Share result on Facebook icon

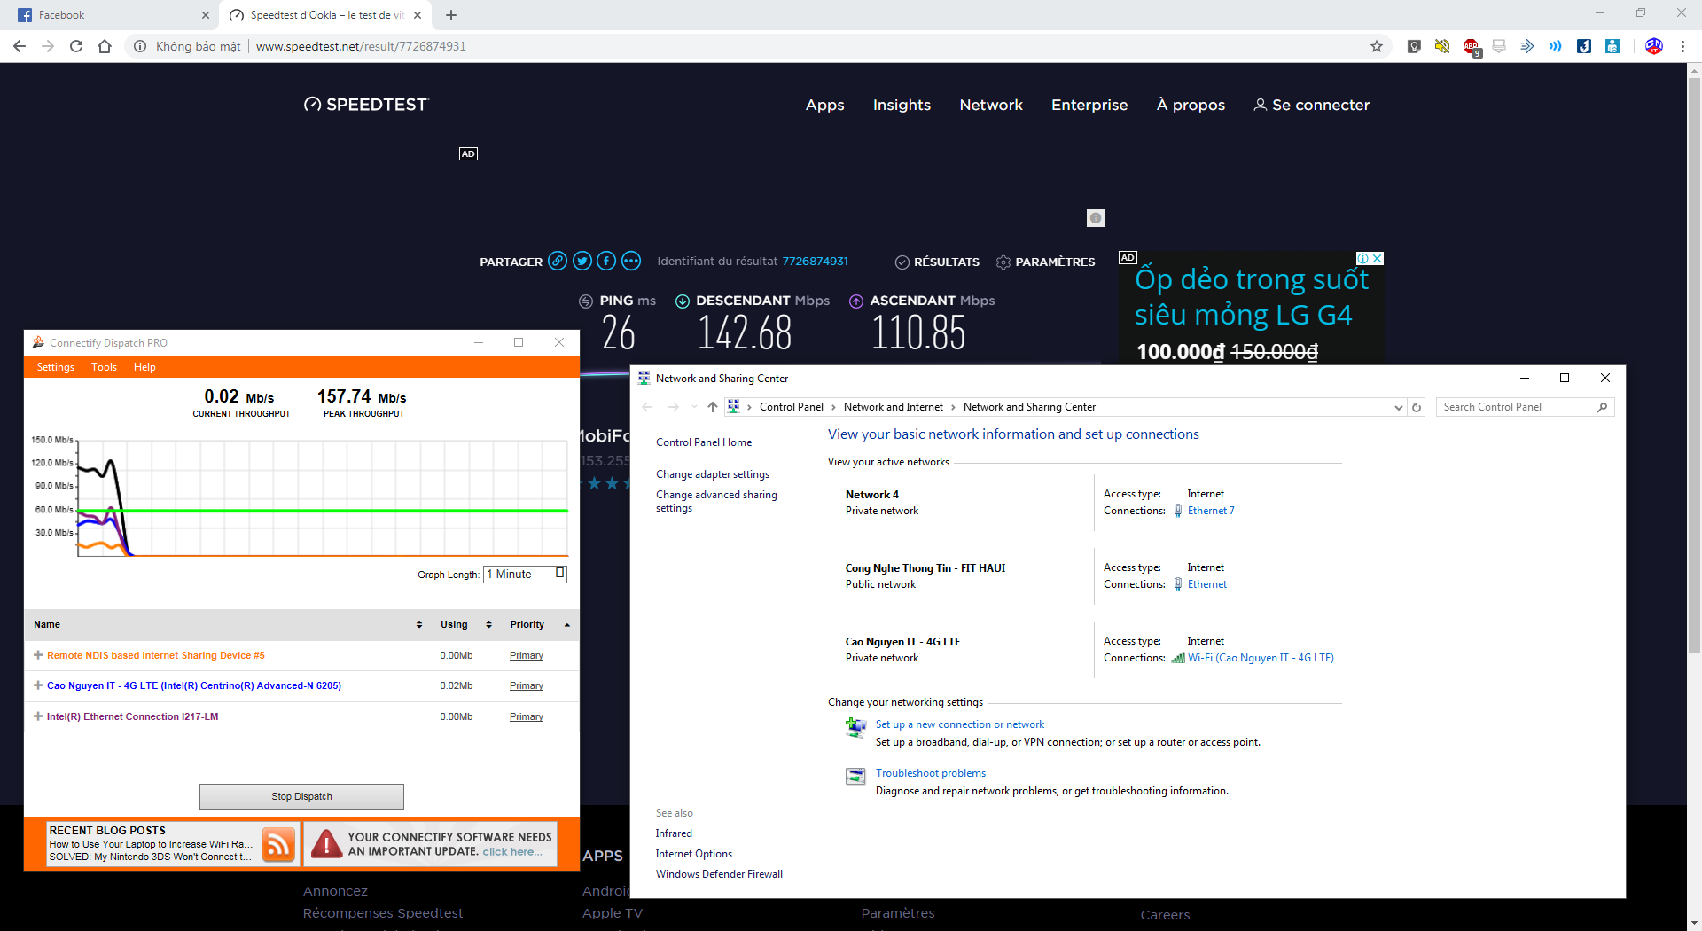tap(606, 261)
